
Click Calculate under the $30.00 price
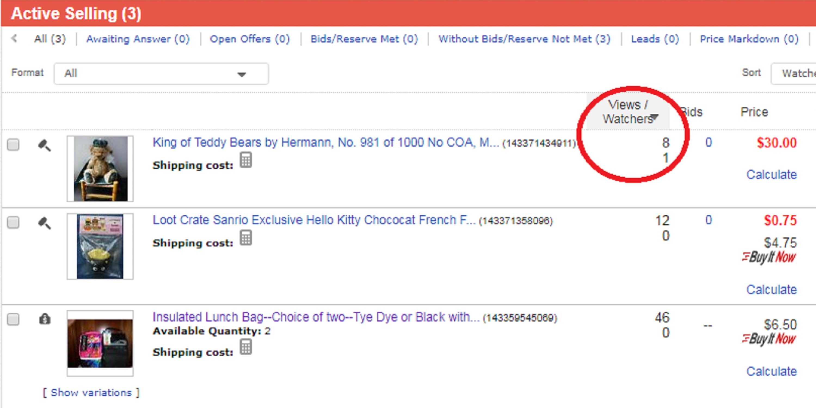pos(771,175)
